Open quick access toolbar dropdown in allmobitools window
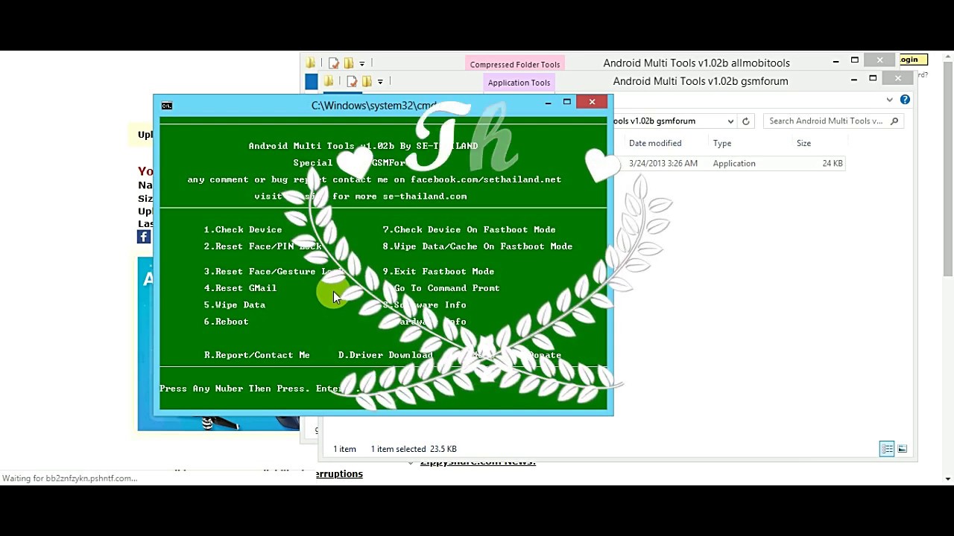954x536 pixels. tap(362, 63)
